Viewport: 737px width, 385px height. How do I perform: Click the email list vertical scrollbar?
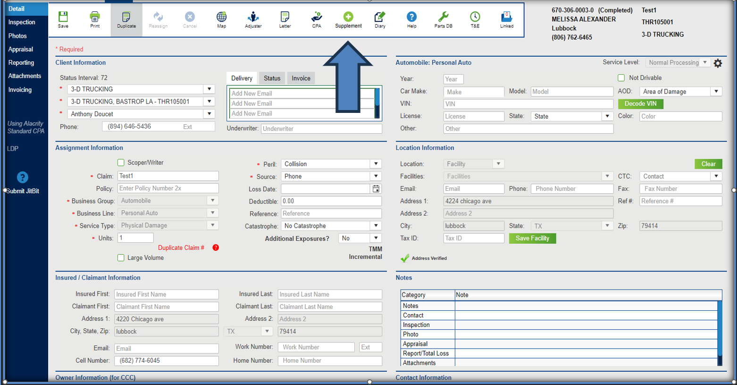coord(377,103)
